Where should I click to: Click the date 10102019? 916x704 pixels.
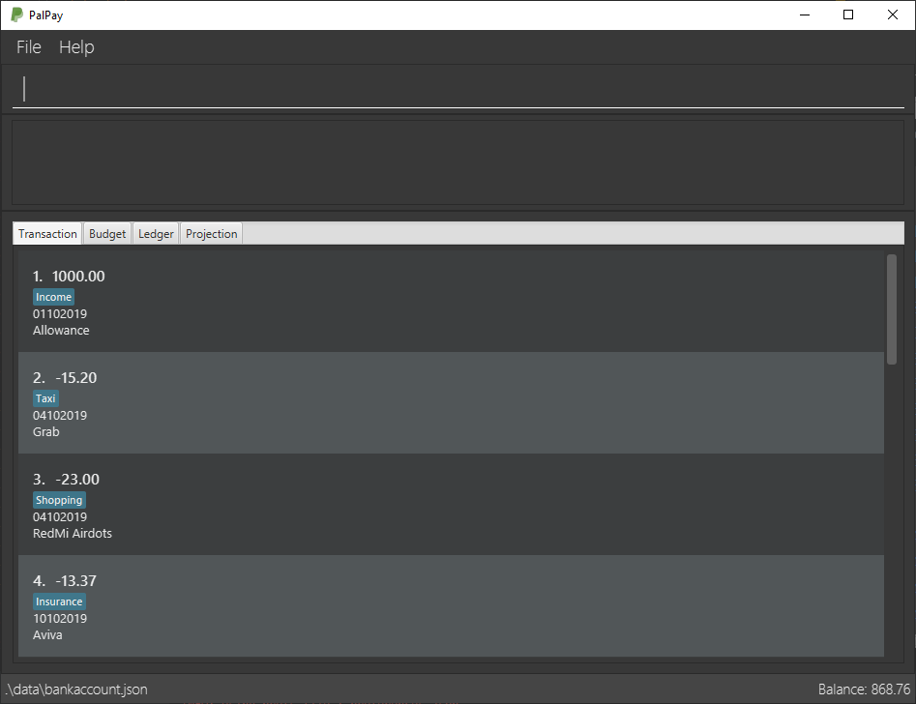[60, 619]
